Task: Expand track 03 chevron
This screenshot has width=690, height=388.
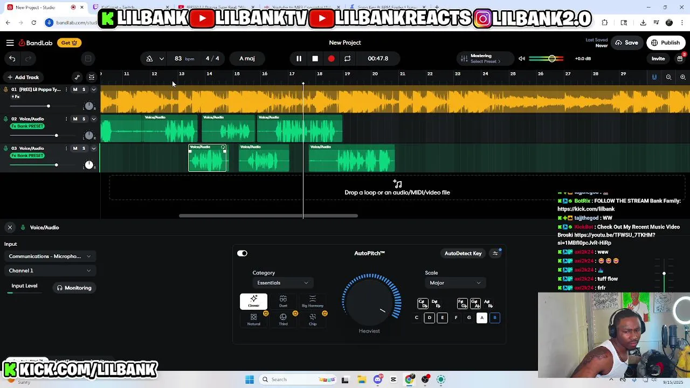Action: [x=93, y=148]
